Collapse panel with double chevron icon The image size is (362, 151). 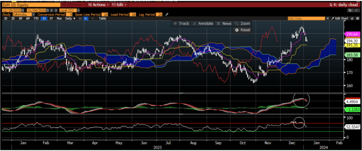pyautogui.click(x=327, y=18)
